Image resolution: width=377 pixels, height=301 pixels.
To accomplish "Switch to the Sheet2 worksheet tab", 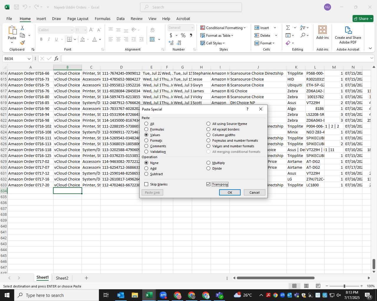I will [62, 278].
